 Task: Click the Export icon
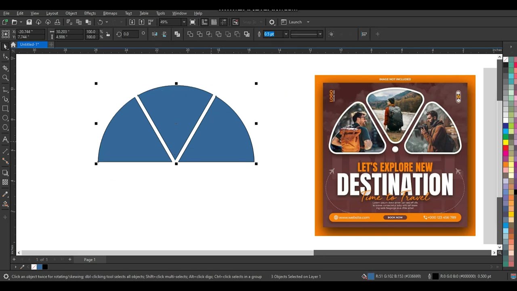(141, 22)
